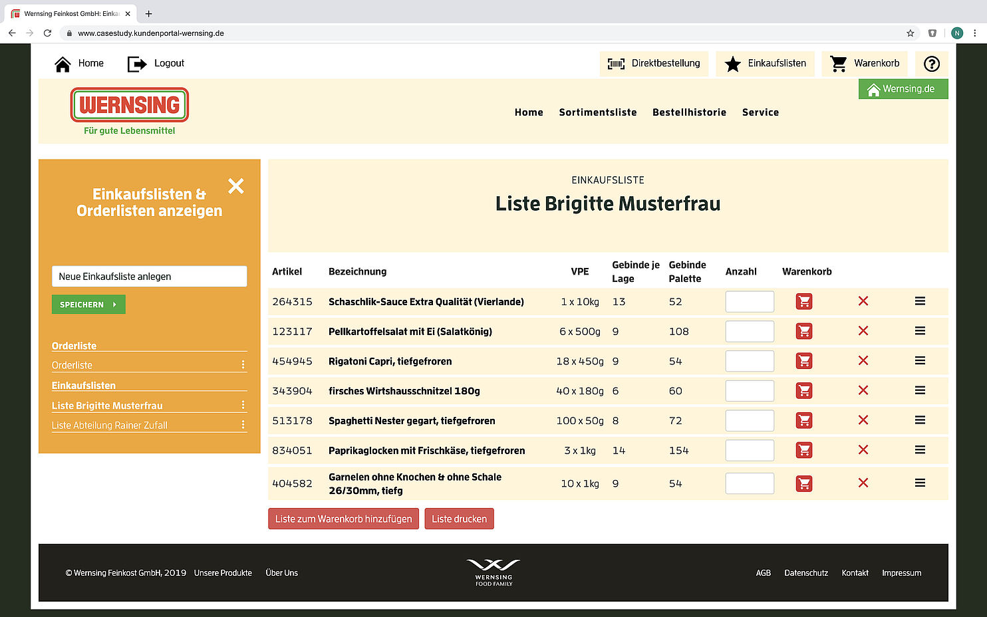Bookmark page with star icon

pyautogui.click(x=911, y=33)
